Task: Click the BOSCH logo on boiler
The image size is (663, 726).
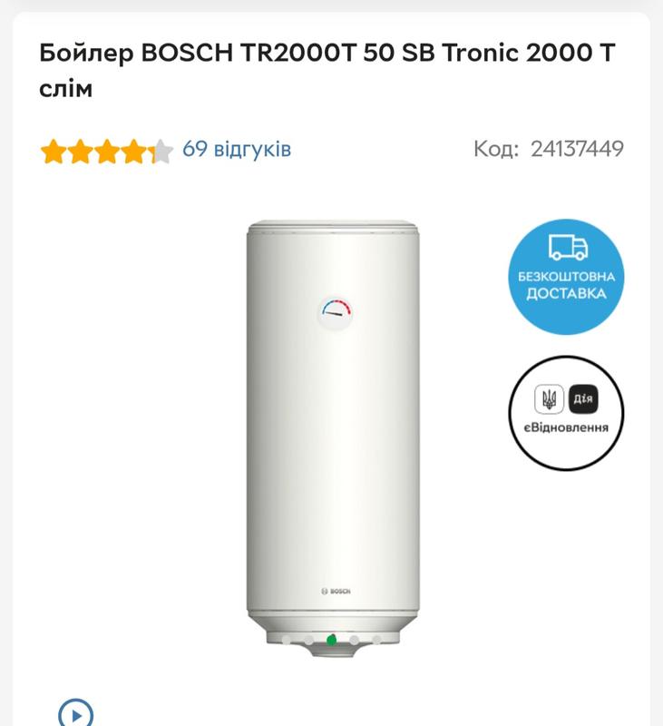Action: (x=336, y=592)
